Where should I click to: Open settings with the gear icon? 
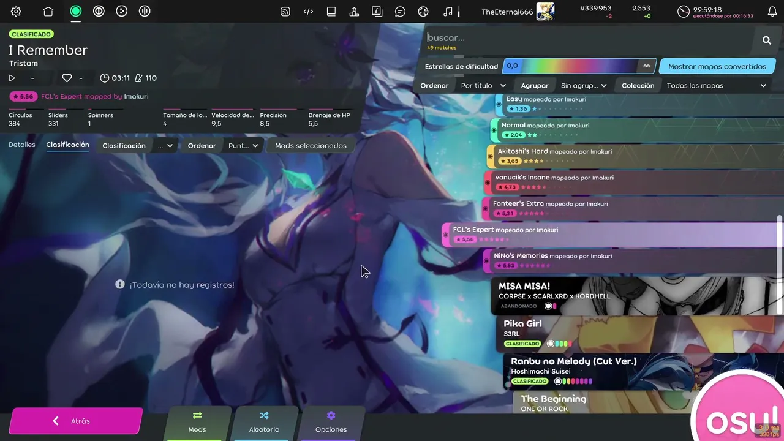coord(16,11)
